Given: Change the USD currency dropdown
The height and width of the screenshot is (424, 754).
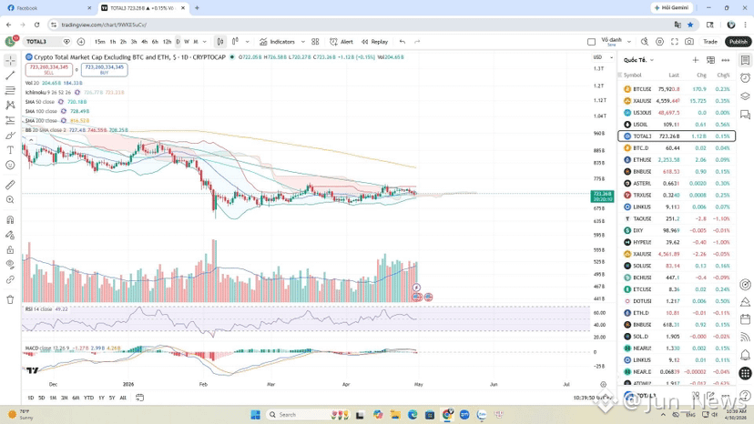Looking at the screenshot, I should tap(603, 57).
